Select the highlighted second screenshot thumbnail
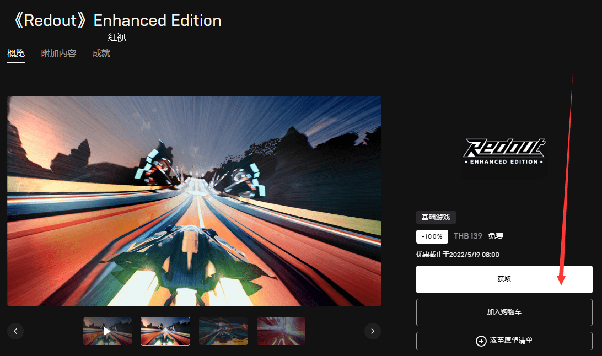Viewport: 602px width, 356px height. pyautogui.click(x=165, y=331)
